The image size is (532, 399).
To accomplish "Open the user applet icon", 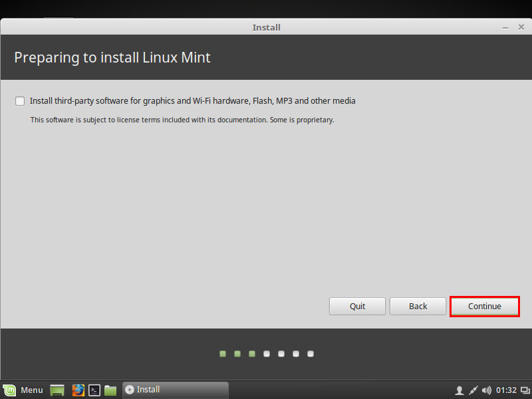I will coord(460,390).
